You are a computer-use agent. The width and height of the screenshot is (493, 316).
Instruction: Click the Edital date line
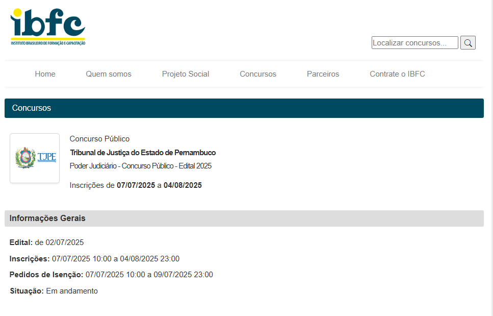tap(46, 242)
